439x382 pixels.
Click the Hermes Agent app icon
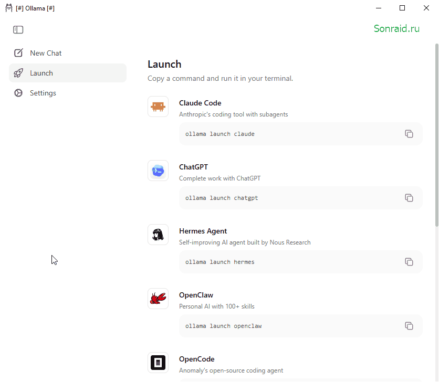(x=158, y=235)
